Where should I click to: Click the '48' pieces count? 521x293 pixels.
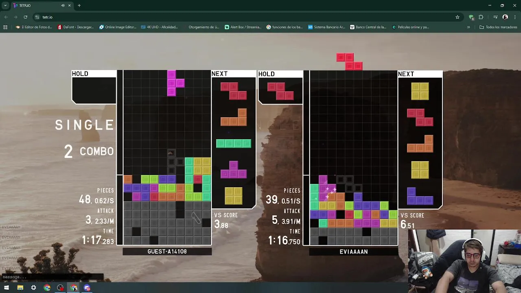tap(85, 200)
